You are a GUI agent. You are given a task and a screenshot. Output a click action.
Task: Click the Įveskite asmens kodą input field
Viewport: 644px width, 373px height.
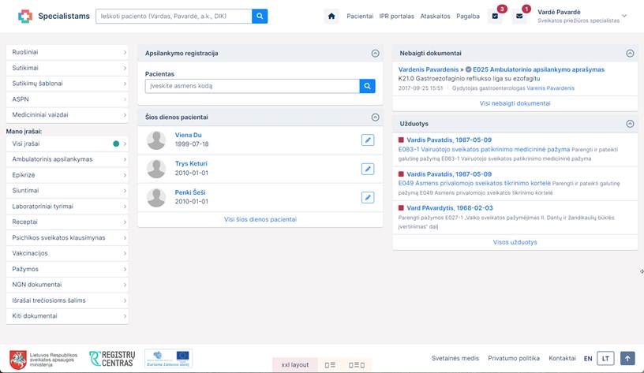252,86
